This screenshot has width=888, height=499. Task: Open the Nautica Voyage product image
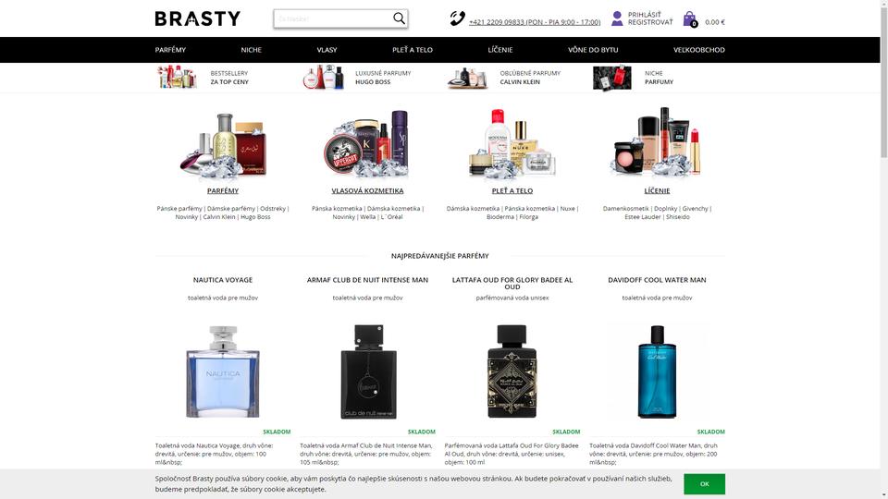click(223, 371)
